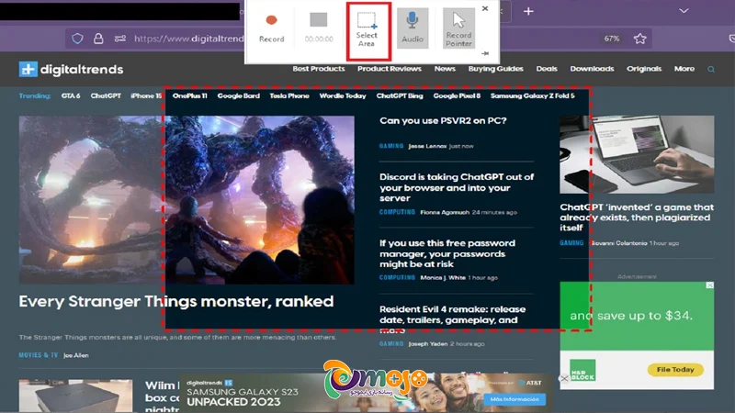Open the Originals menu

tap(644, 69)
